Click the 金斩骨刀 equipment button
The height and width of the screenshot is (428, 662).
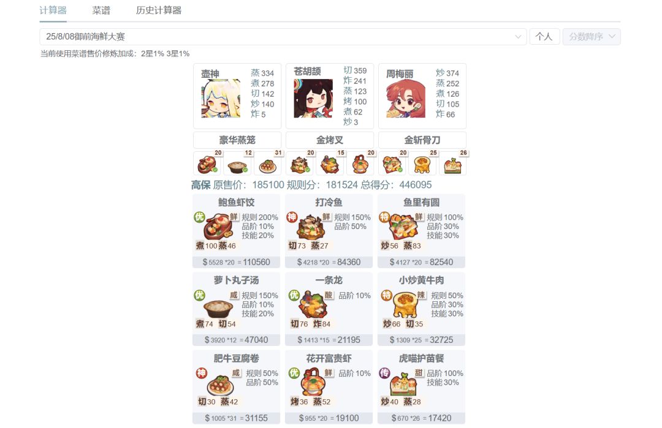click(x=422, y=140)
